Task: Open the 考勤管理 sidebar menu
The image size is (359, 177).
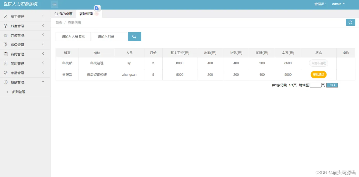Action: pyautogui.click(x=25, y=73)
